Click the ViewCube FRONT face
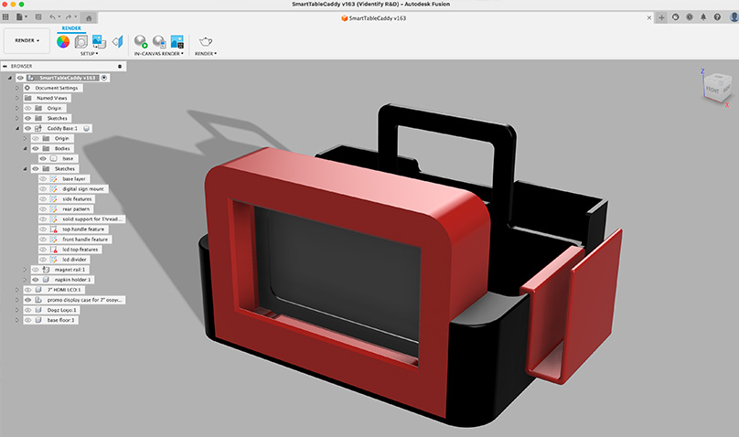This screenshot has width=739, height=437. (x=712, y=90)
